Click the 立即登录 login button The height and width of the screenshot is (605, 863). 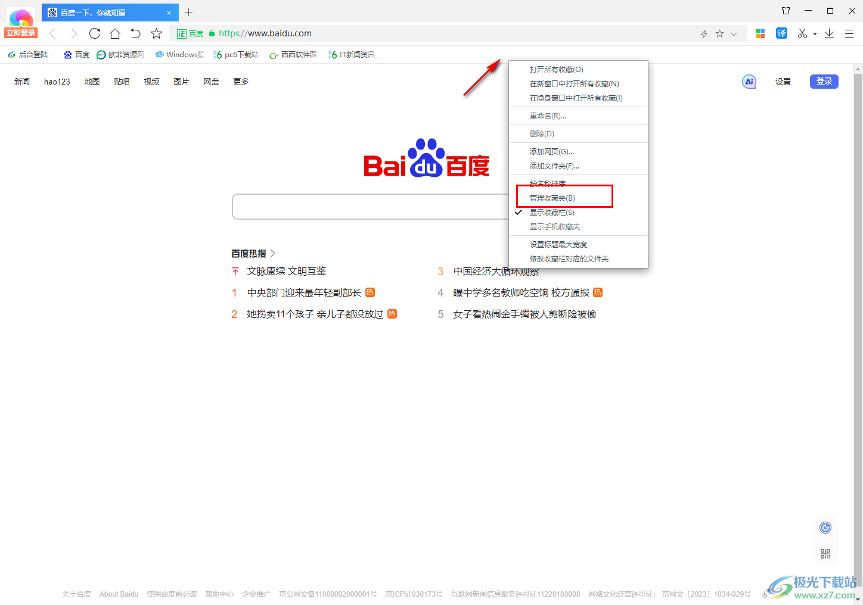21,33
